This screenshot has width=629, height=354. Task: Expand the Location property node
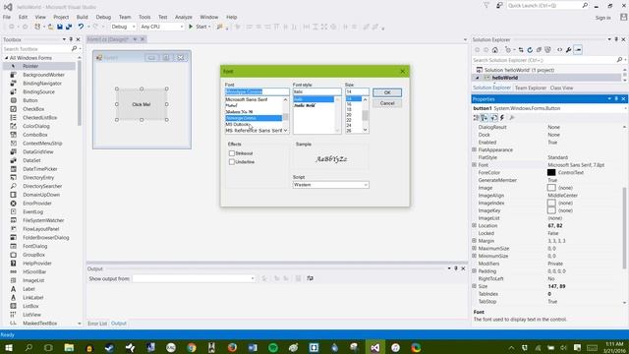[474, 225]
